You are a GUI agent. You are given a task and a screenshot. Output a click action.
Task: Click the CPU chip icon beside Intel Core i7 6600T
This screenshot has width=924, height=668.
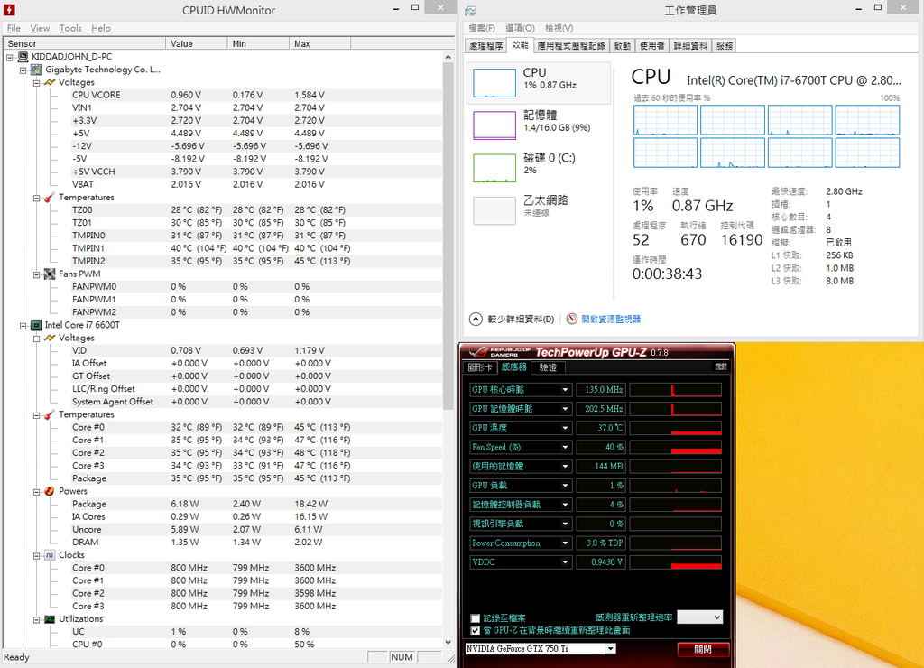pos(36,325)
